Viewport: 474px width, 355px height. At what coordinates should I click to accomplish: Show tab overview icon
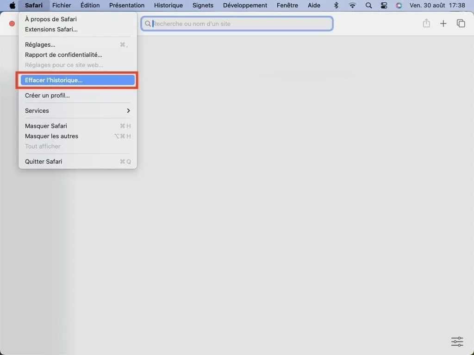pos(461,24)
